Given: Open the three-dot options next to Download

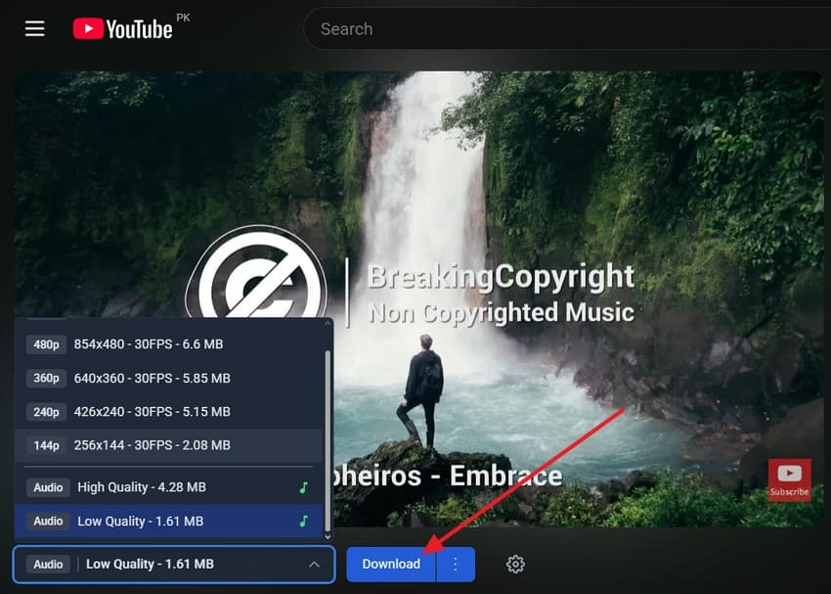Looking at the screenshot, I should click(455, 565).
